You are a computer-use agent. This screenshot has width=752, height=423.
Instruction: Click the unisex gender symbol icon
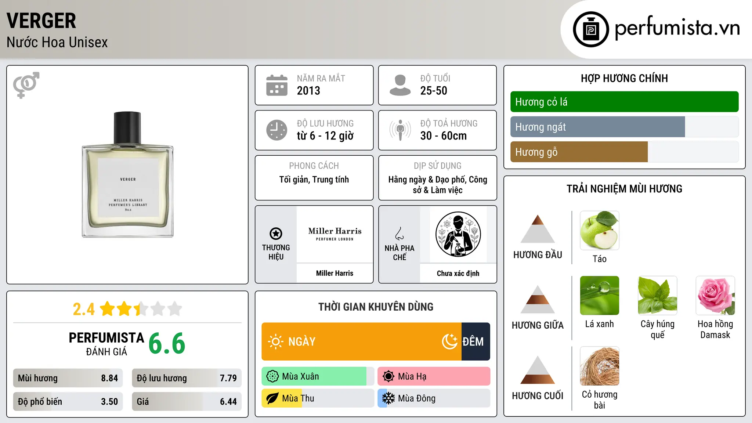click(x=26, y=85)
